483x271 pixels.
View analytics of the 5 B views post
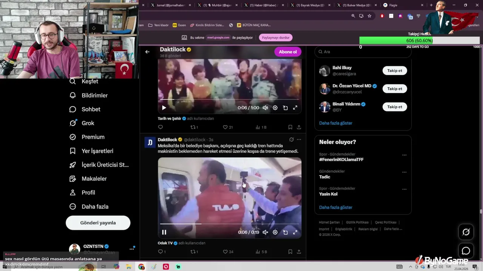[x=261, y=252]
